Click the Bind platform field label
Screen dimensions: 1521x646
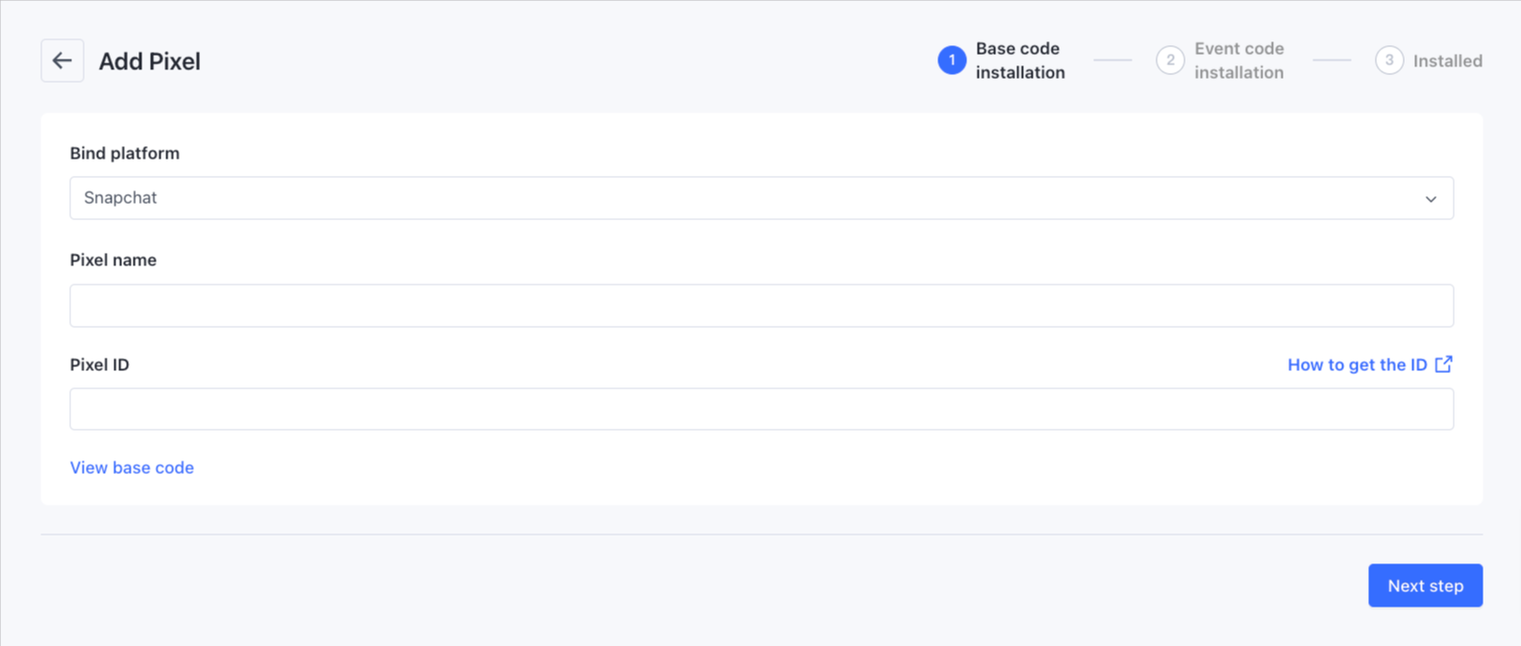(125, 153)
